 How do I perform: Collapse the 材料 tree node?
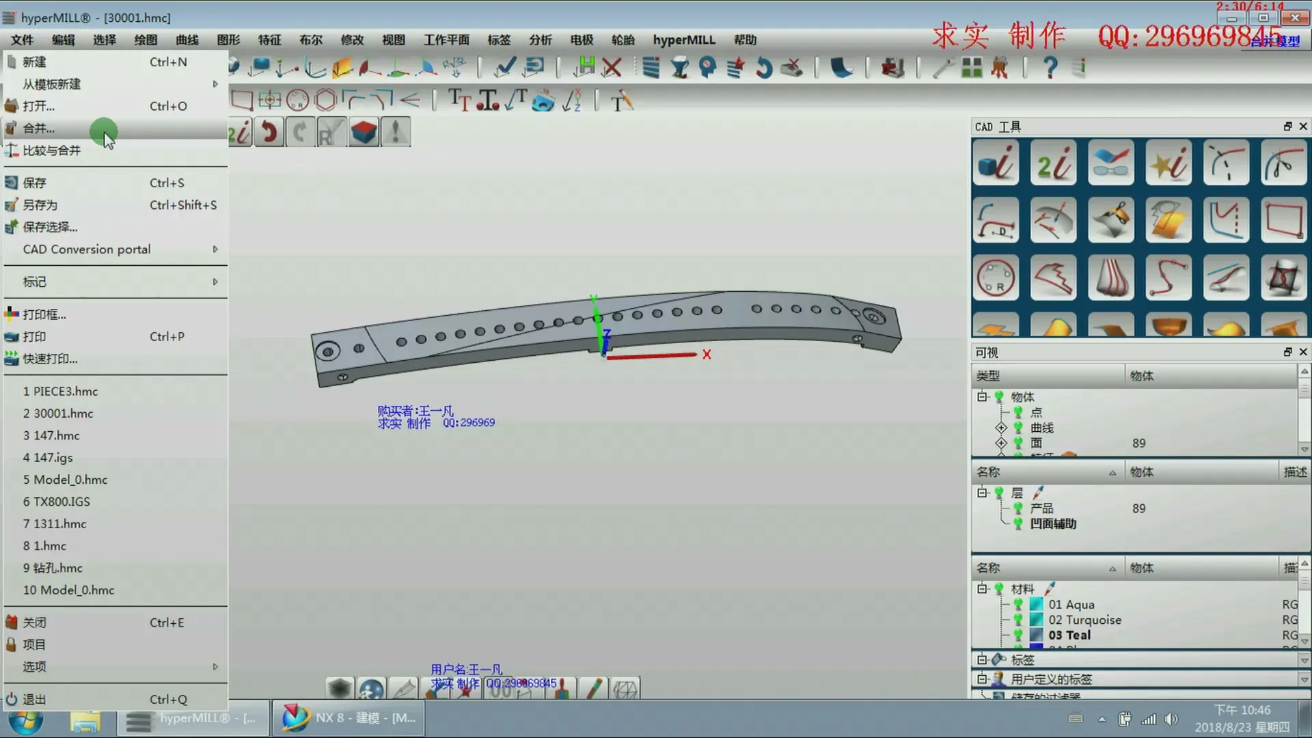pos(982,588)
